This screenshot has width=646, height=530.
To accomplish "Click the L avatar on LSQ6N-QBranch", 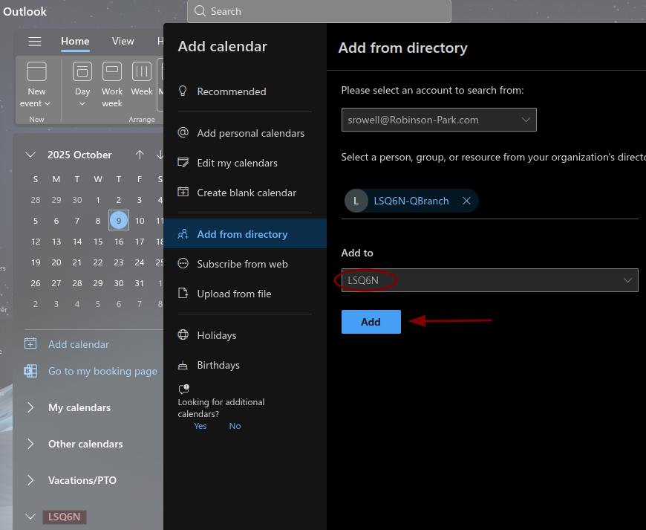I will click(x=356, y=201).
